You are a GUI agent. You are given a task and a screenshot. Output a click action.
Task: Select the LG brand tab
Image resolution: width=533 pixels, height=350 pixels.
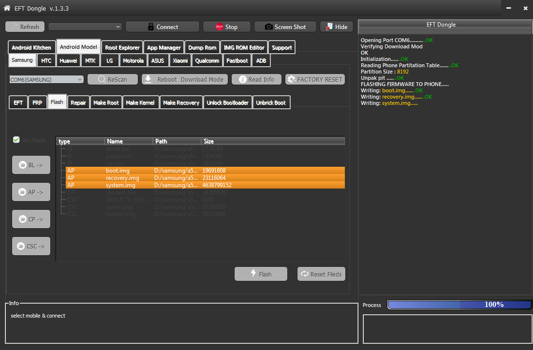pyautogui.click(x=109, y=61)
